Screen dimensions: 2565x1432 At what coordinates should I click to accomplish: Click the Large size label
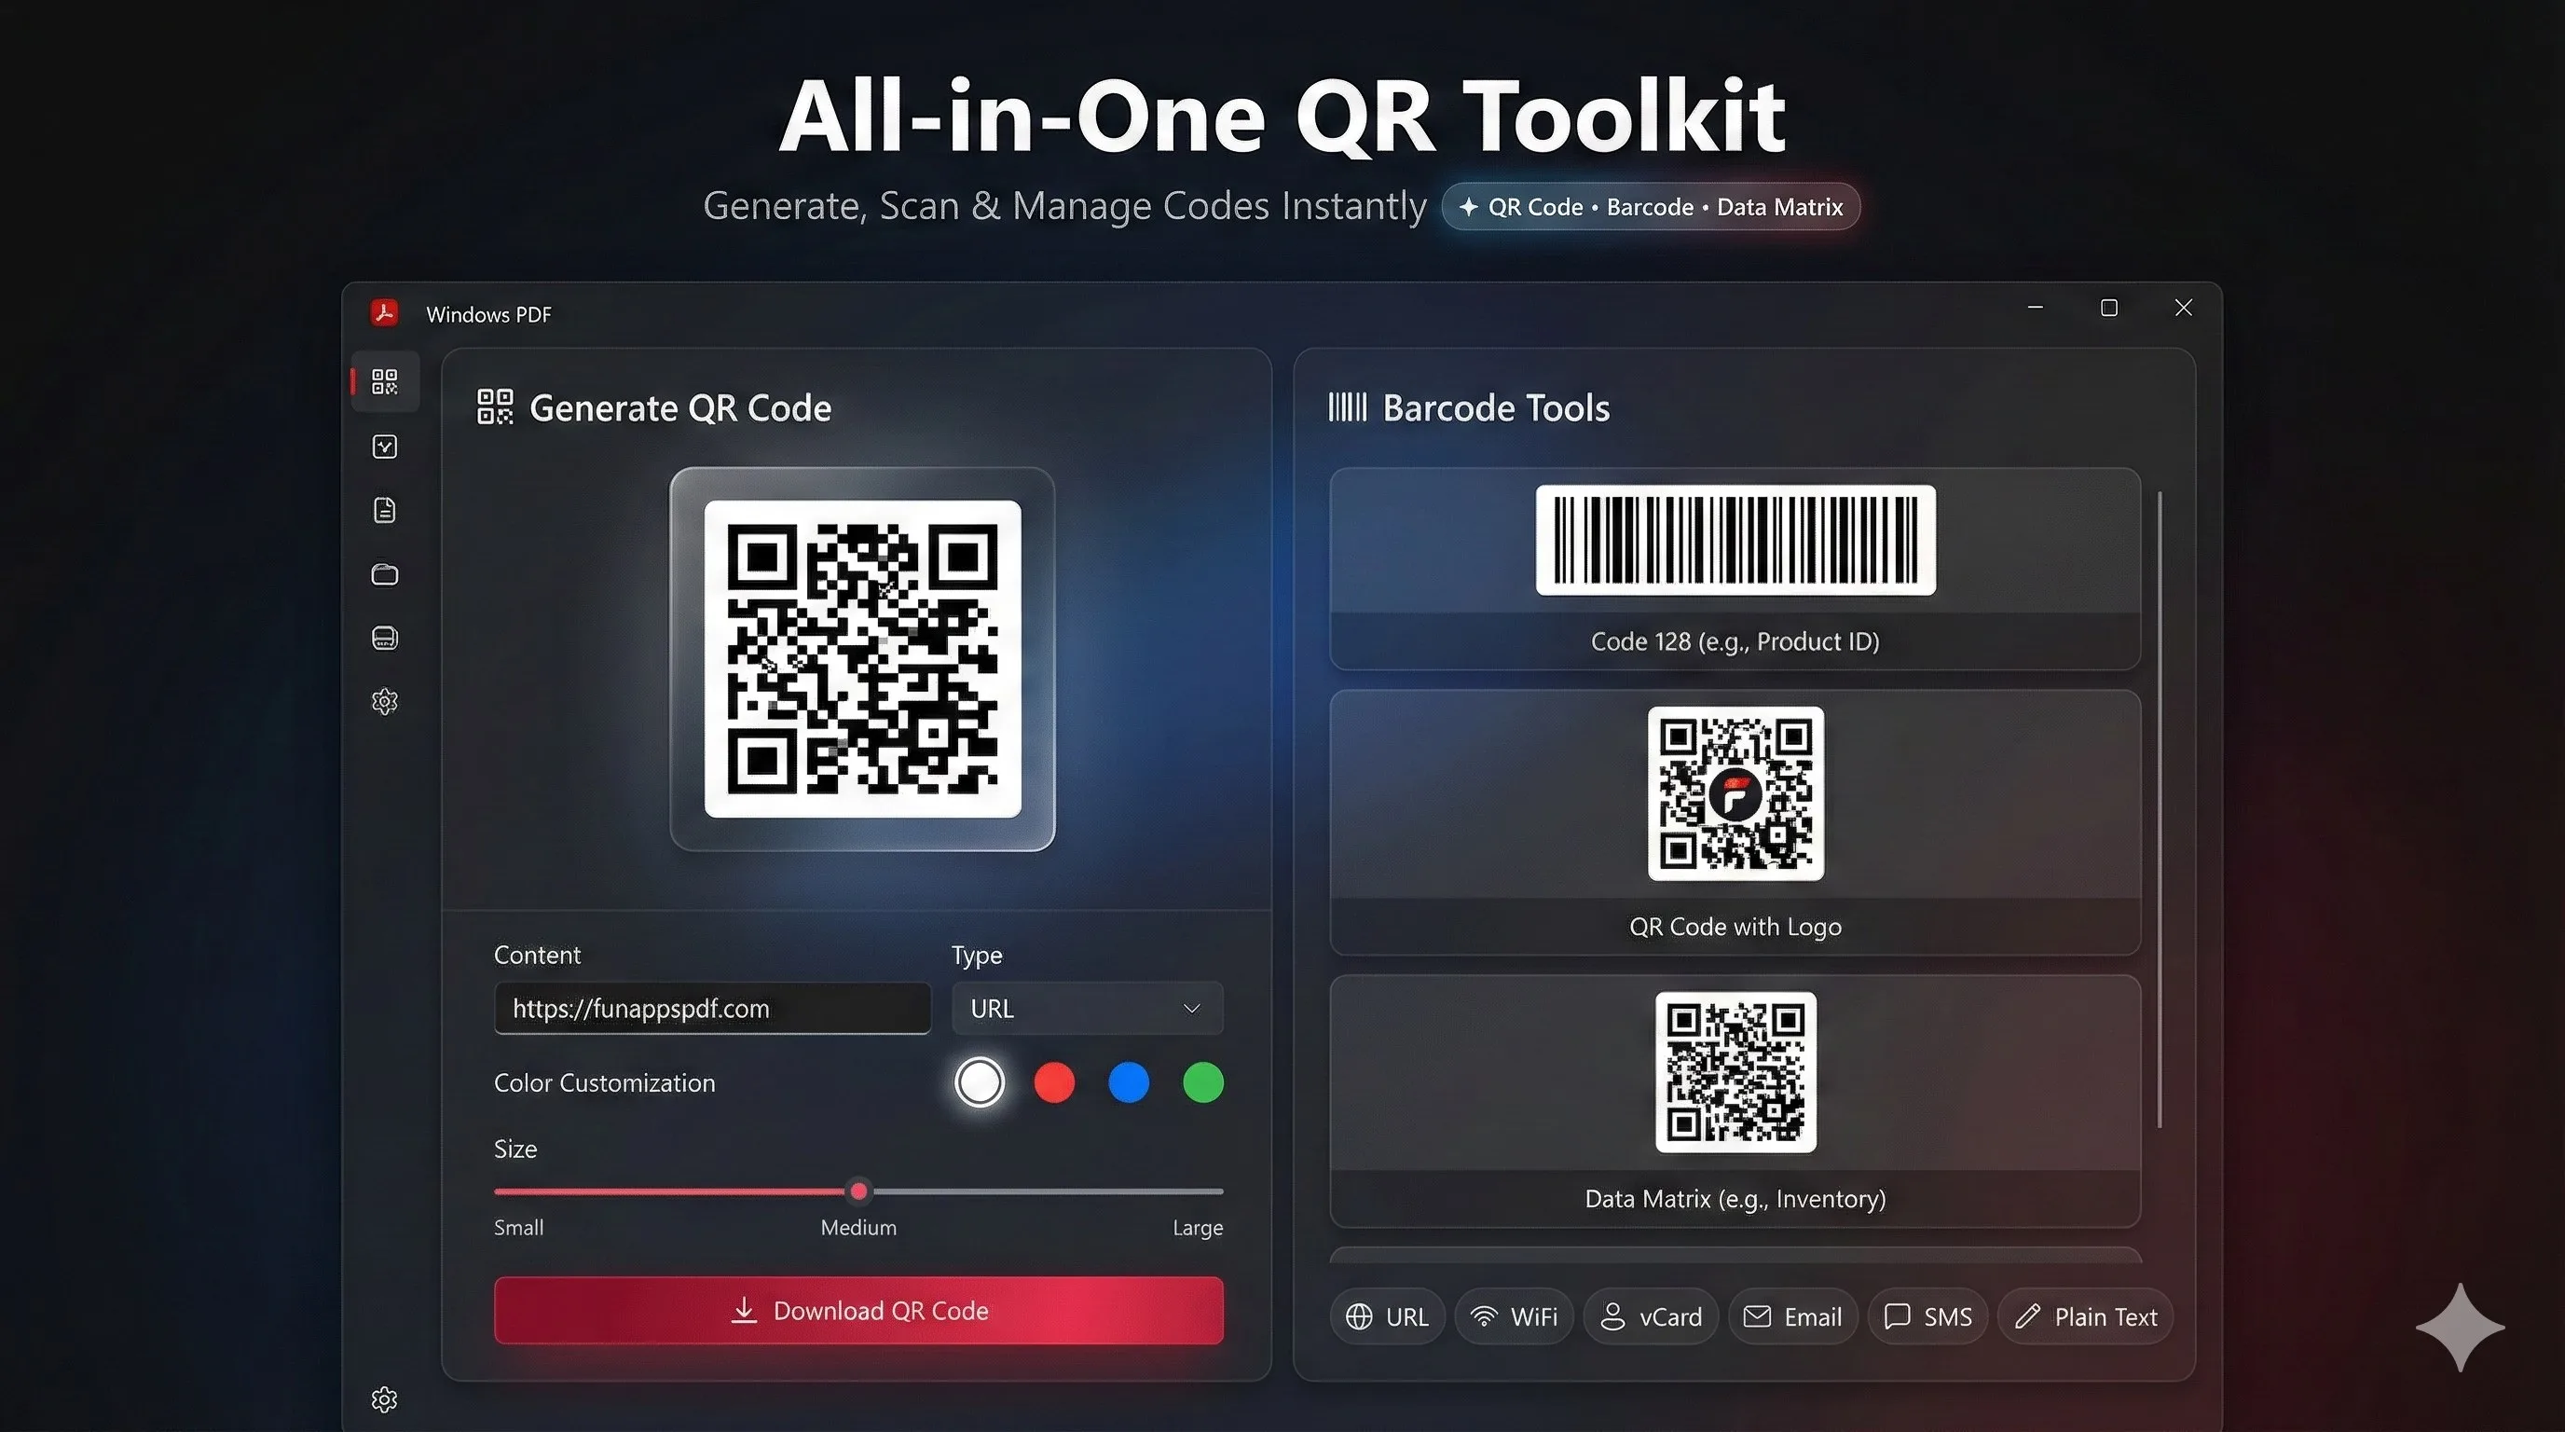point(1198,1228)
